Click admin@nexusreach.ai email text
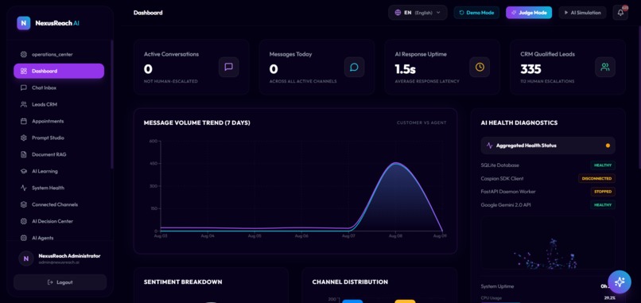 59,262
